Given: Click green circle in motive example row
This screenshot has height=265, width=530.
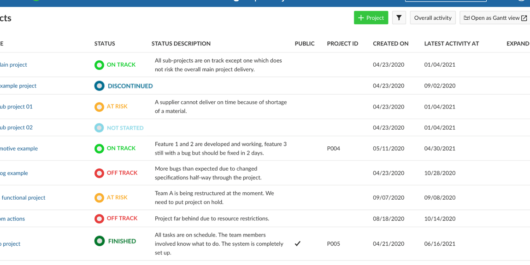Looking at the screenshot, I should 99,148.
